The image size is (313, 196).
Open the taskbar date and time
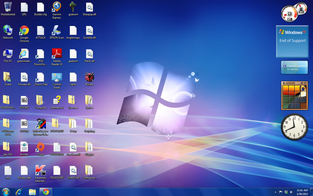click(x=302, y=192)
